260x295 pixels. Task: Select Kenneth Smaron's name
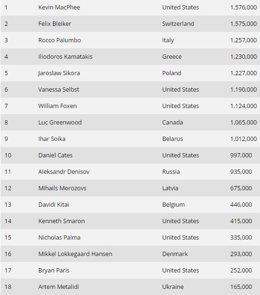coord(61,221)
